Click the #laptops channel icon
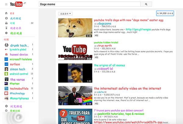 tap(6, 83)
